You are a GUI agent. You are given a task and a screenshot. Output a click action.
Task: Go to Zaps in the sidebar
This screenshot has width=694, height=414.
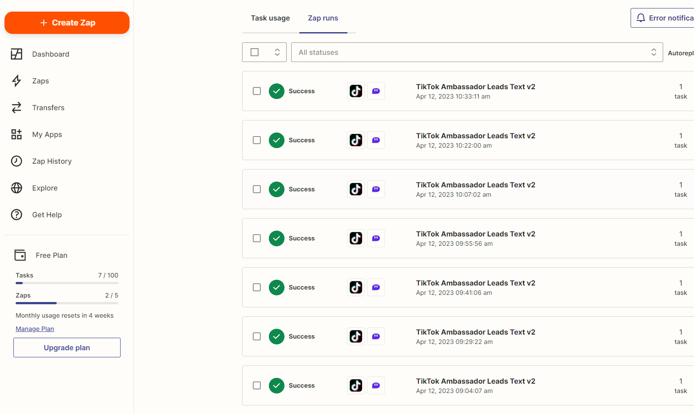pos(41,81)
